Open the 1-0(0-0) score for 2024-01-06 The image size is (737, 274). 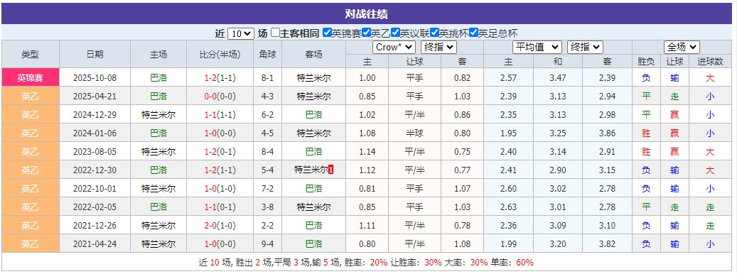coord(220,133)
